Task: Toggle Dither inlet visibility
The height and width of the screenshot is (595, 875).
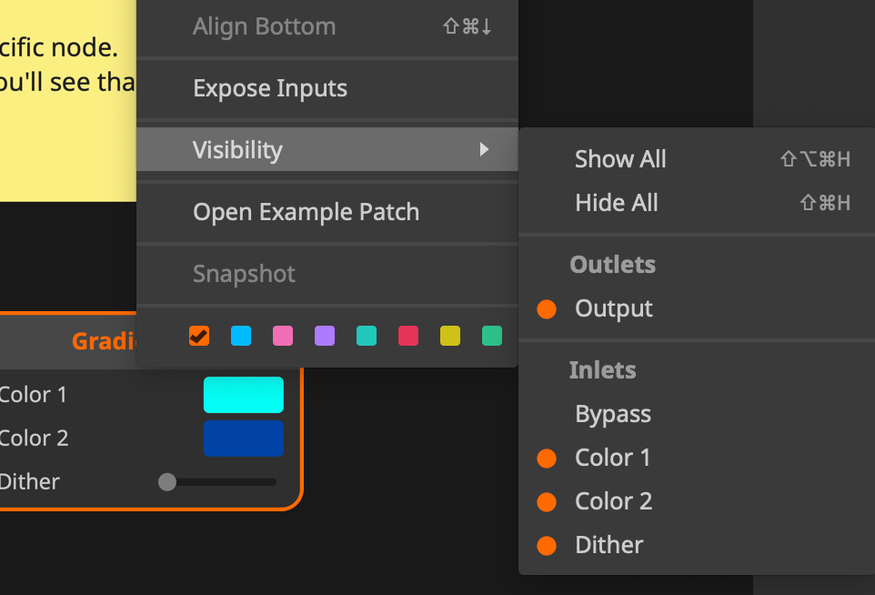Action: (x=608, y=545)
